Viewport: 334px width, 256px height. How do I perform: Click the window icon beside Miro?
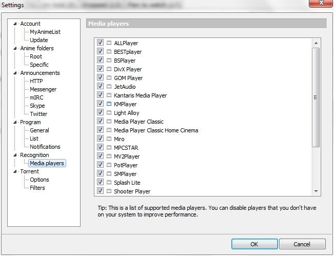point(109,139)
